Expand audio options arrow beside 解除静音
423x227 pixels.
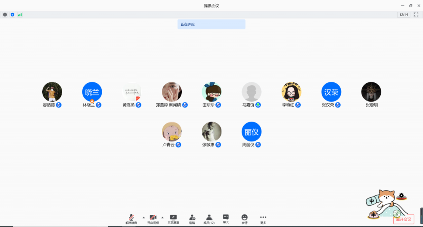pyautogui.click(x=143, y=217)
